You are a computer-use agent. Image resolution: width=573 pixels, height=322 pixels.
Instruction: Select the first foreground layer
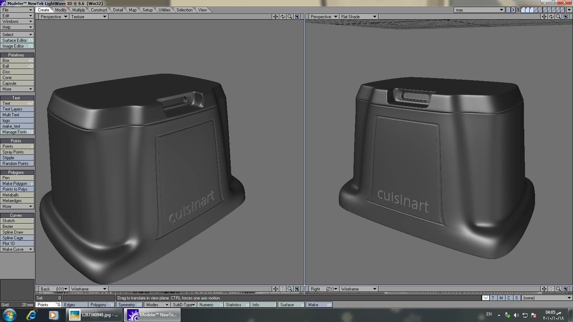click(x=523, y=10)
